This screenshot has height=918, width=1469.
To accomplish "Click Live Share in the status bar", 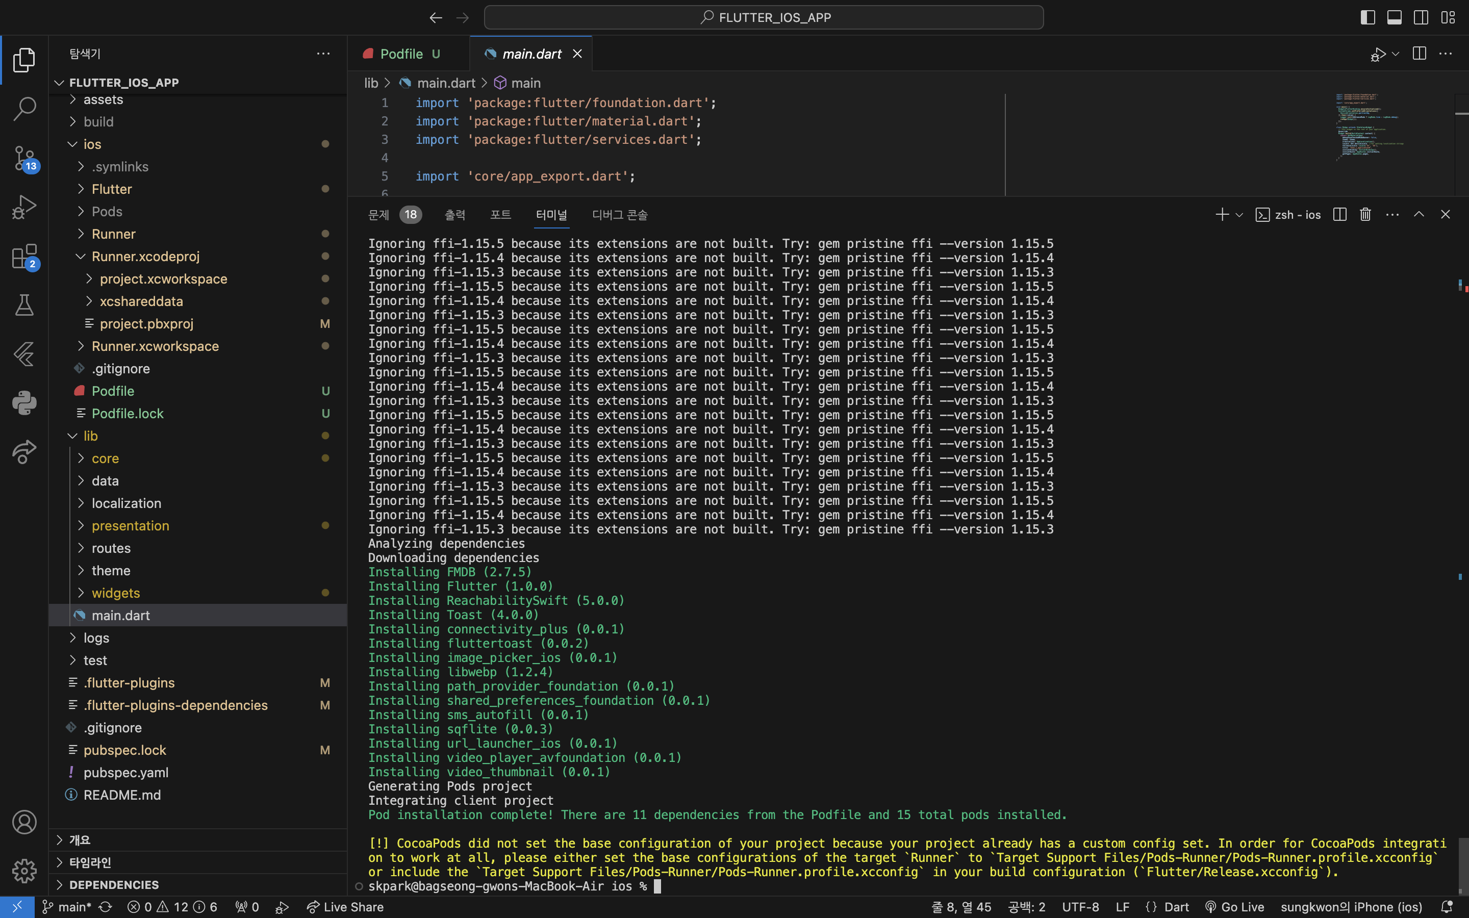I will click(345, 907).
